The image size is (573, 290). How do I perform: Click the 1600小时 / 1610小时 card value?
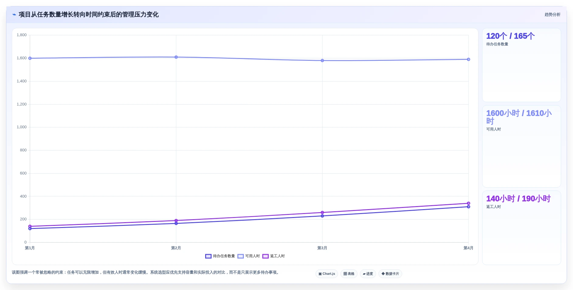pyautogui.click(x=519, y=117)
